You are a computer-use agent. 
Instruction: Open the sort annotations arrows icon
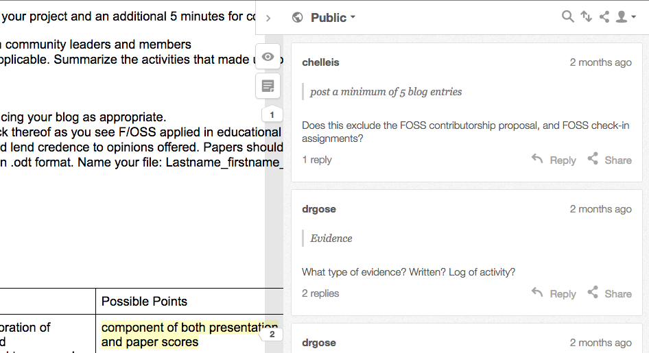click(586, 16)
